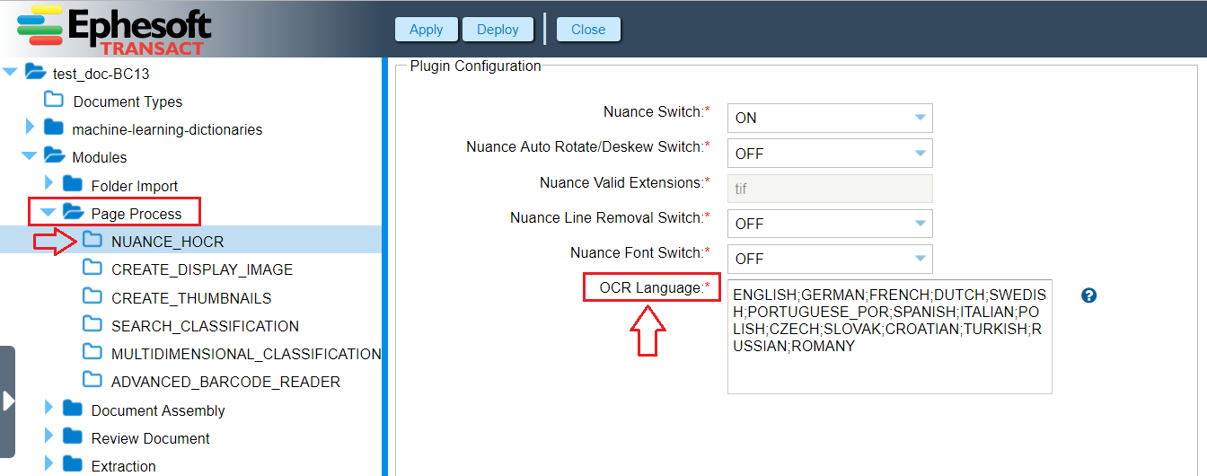The image size is (1207, 476).
Task: Click the ADVANCED_BARCODE_READER folder icon
Action: (93, 379)
